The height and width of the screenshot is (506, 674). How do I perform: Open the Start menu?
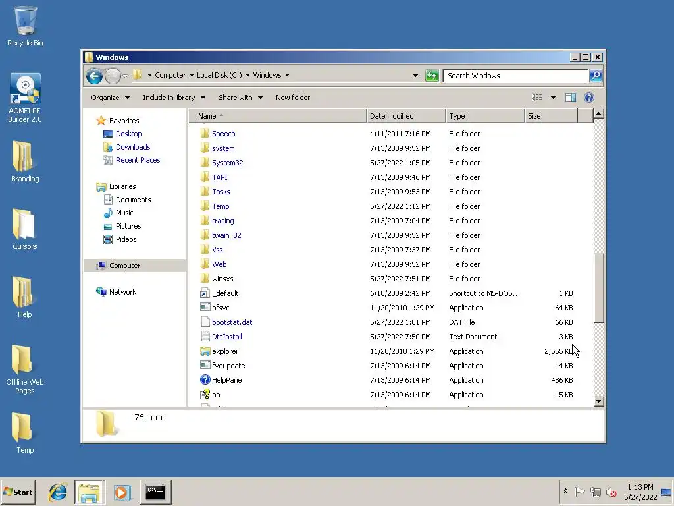tap(18, 492)
